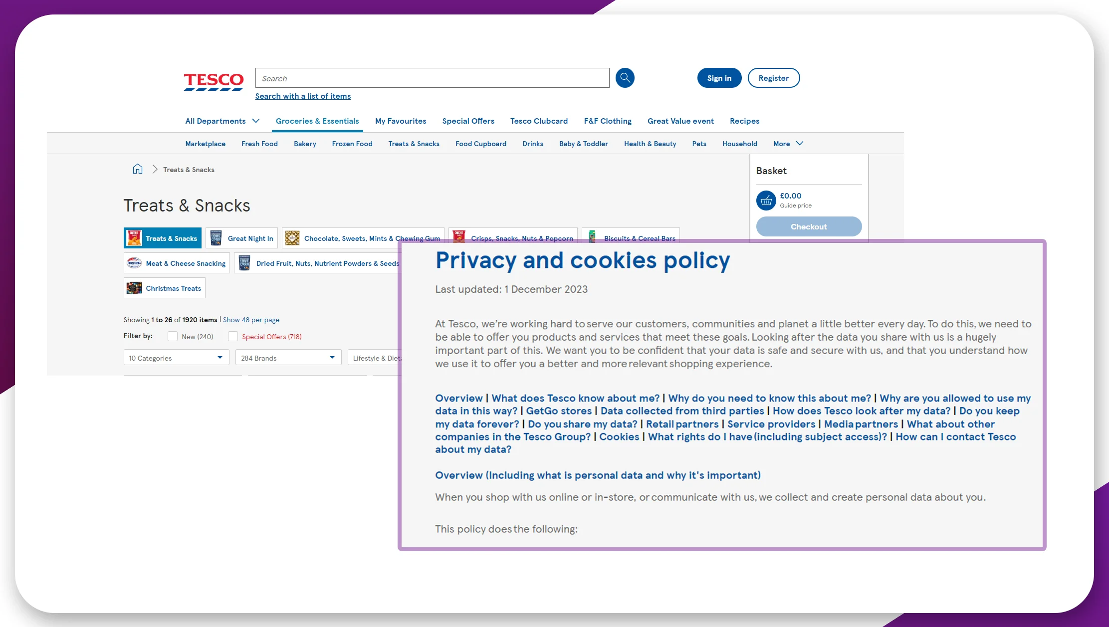Click Data collected from third parties link
This screenshot has width=1109, height=627.
coord(682,411)
